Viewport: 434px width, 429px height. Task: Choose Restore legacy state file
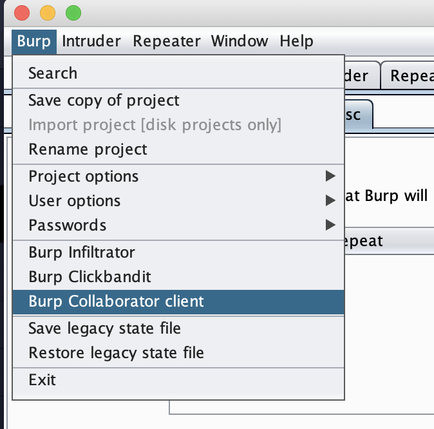coord(178,353)
